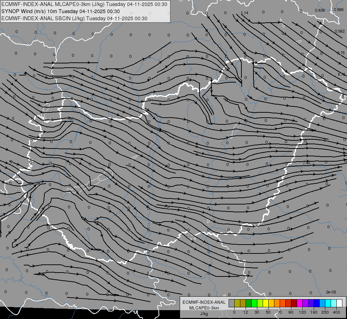Viewport: 347px width, 319px height.
Task: Click the J/kg unit label in legend
Action: tap(204, 314)
